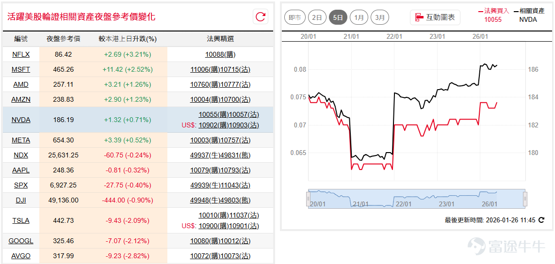Click the 法興精選 column header

pyautogui.click(x=220, y=39)
